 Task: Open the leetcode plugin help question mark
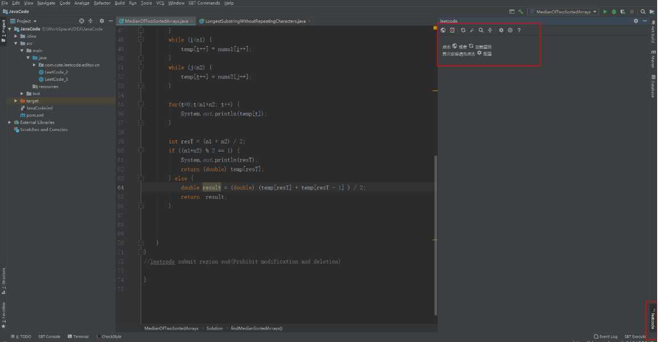[x=519, y=30]
